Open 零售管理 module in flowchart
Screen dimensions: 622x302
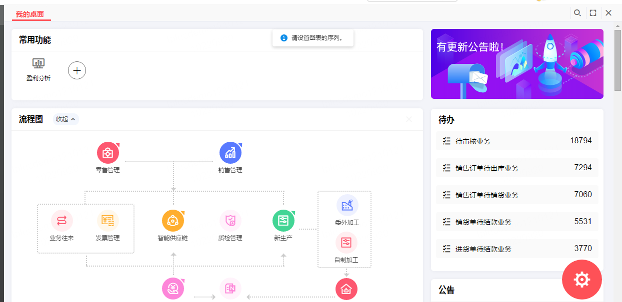tap(108, 153)
